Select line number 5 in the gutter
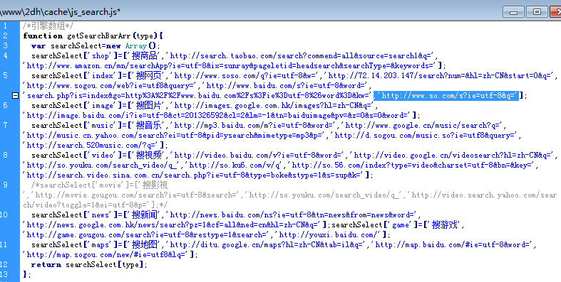This screenshot has height=282, width=561. 5,75
